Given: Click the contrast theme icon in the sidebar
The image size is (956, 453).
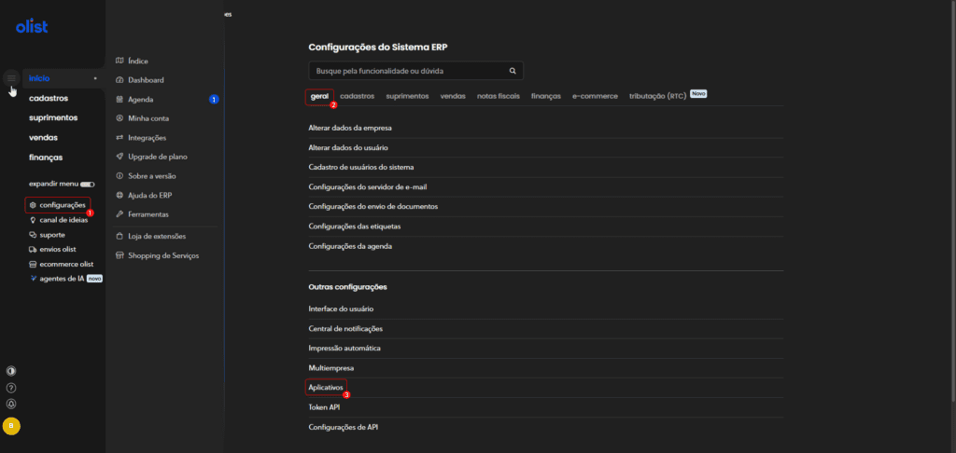Looking at the screenshot, I should 11,370.
